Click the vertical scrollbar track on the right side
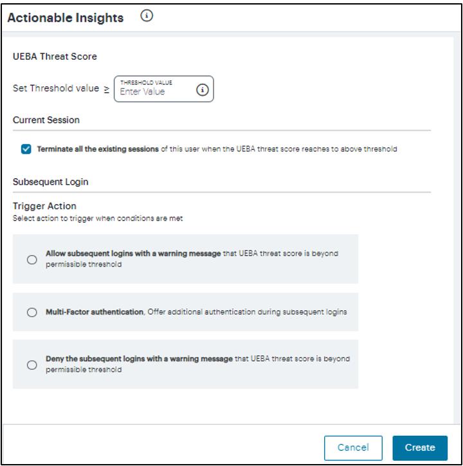Viewport: 463px width, 466px height. 457,230
